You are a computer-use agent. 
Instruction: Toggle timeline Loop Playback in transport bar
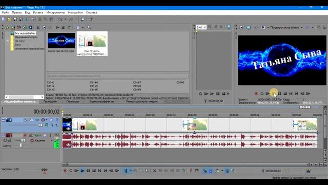(71, 171)
